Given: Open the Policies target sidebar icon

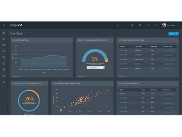Looking at the screenshot, I should (x=4, y=57).
